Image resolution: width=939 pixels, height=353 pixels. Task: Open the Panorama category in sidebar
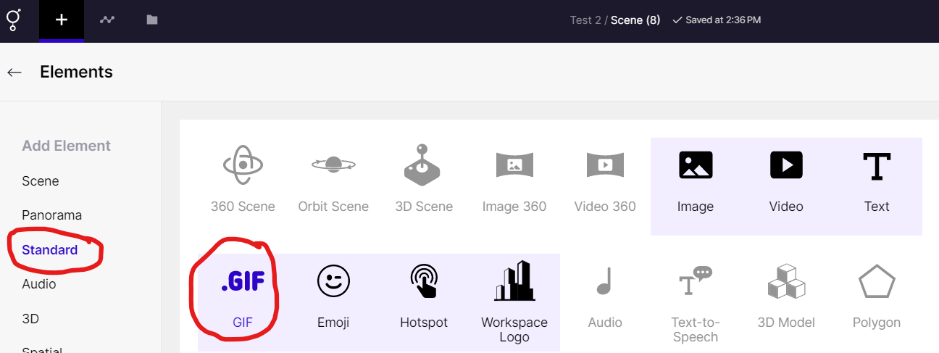[51, 215]
